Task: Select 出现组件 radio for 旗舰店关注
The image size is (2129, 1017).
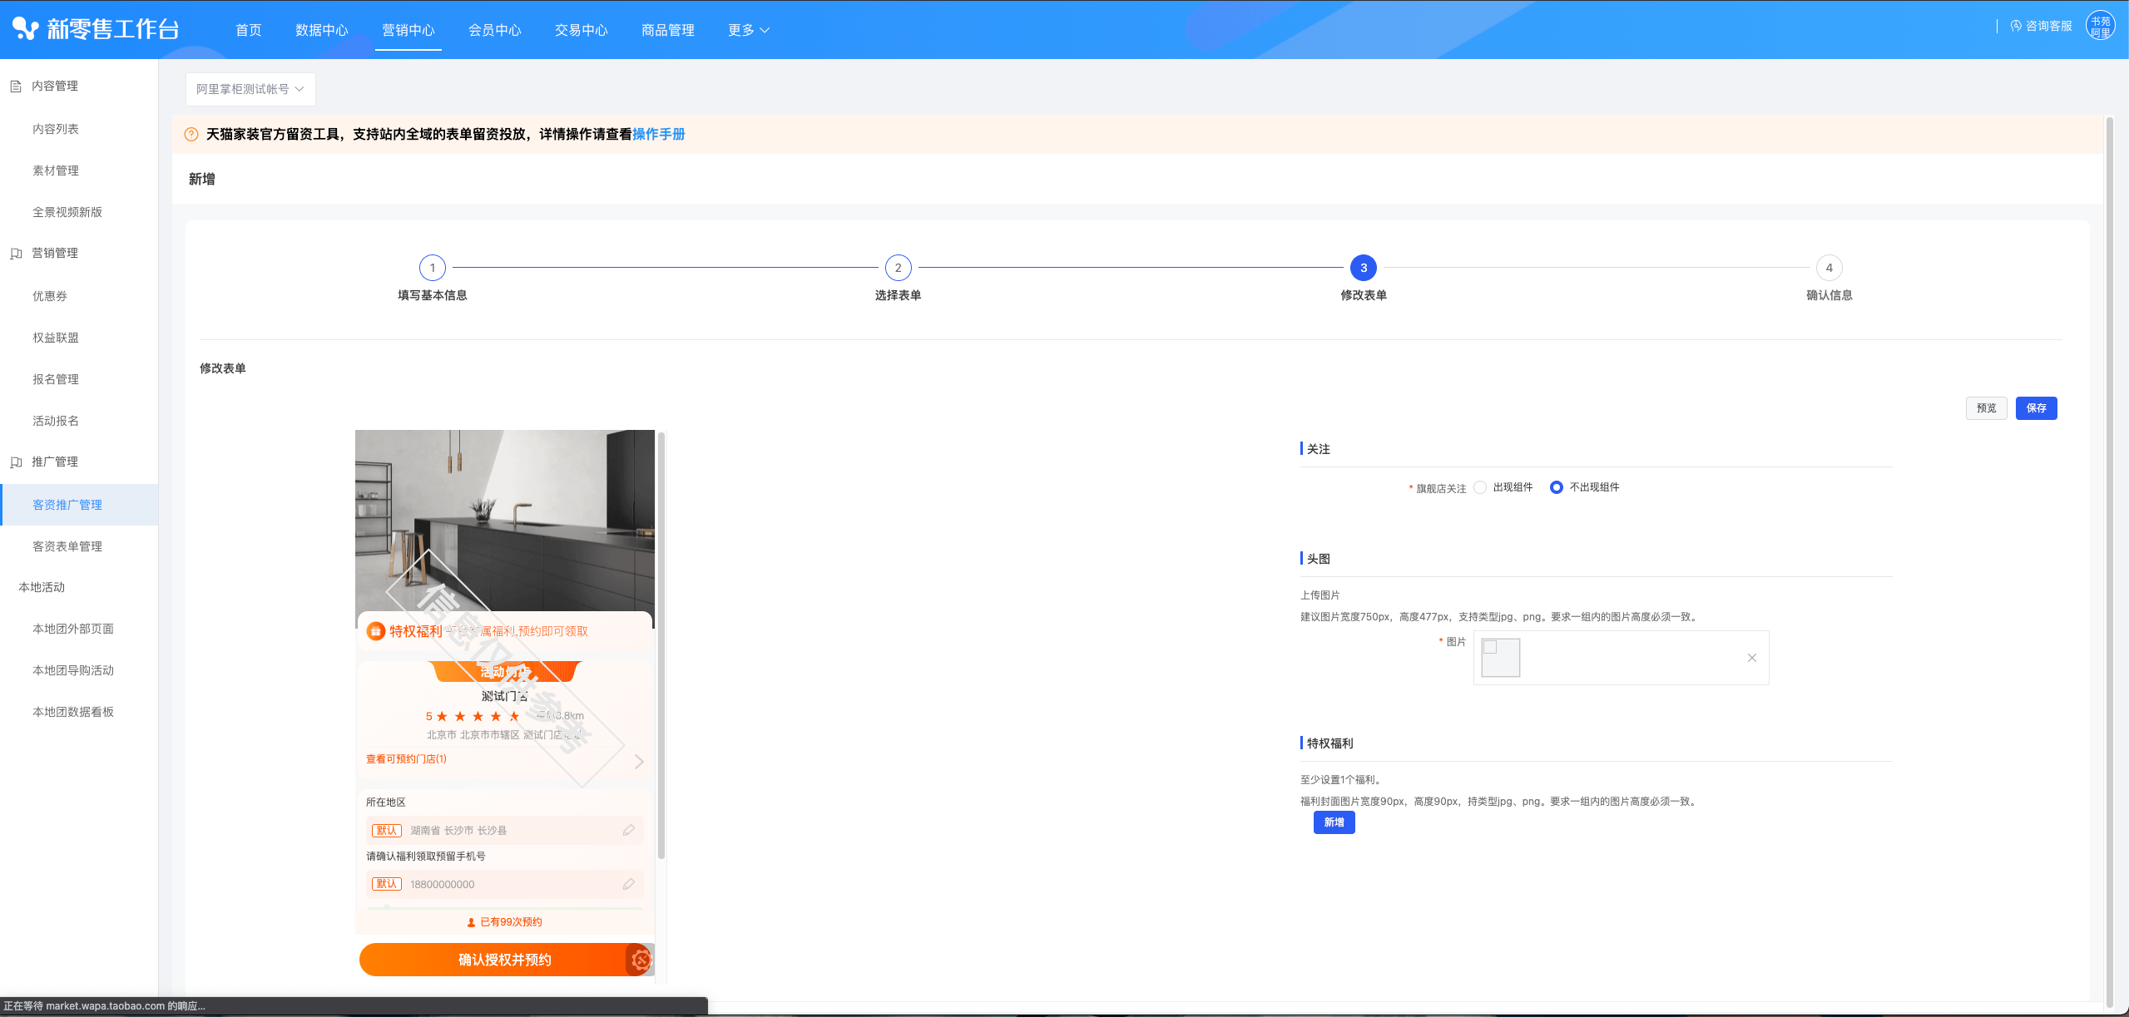Action: [x=1480, y=487]
